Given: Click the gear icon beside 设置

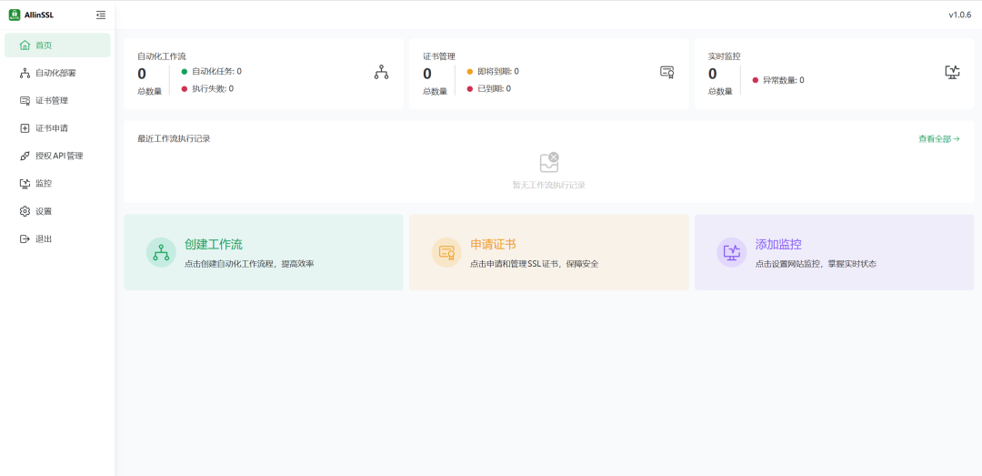Looking at the screenshot, I should click(x=25, y=211).
